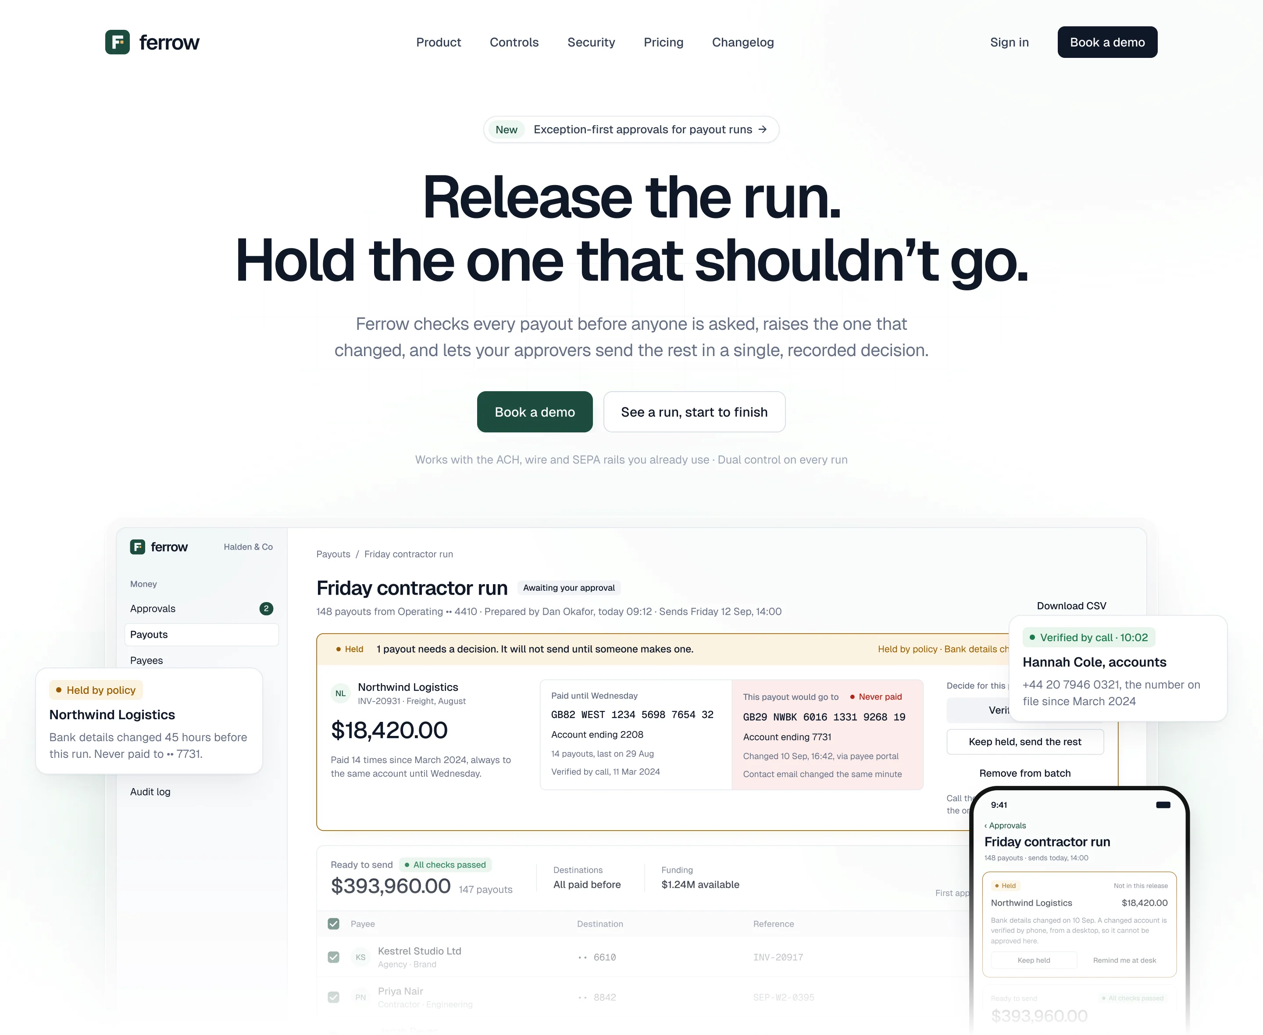Screen dimensions: 1263x1035
Task: Open the Changelog nav item
Action: tap(742, 43)
